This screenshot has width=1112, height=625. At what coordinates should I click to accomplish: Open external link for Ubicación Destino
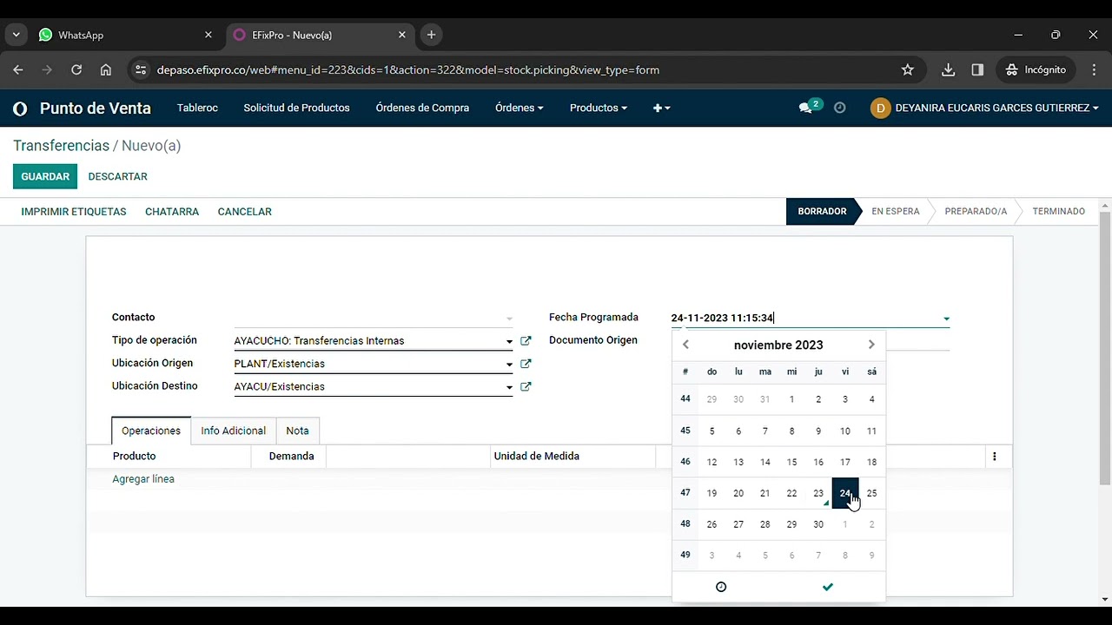tap(526, 386)
